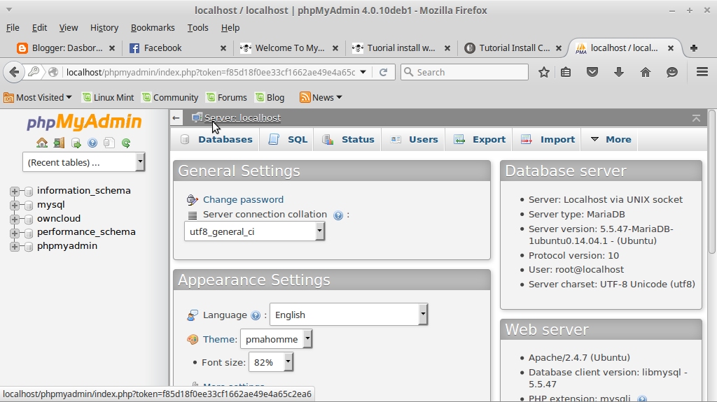The height and width of the screenshot is (402, 717).
Task: Click the Firefox search field
Action: [465, 72]
